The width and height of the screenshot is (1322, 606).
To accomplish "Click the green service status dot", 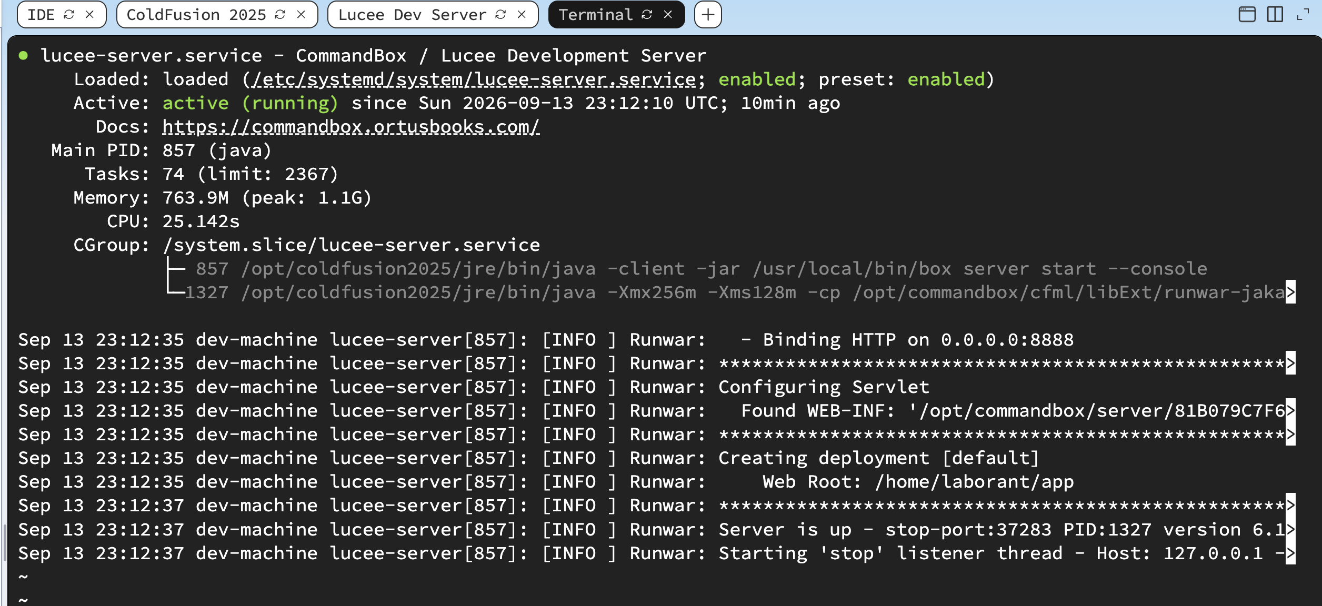I will click(x=23, y=55).
